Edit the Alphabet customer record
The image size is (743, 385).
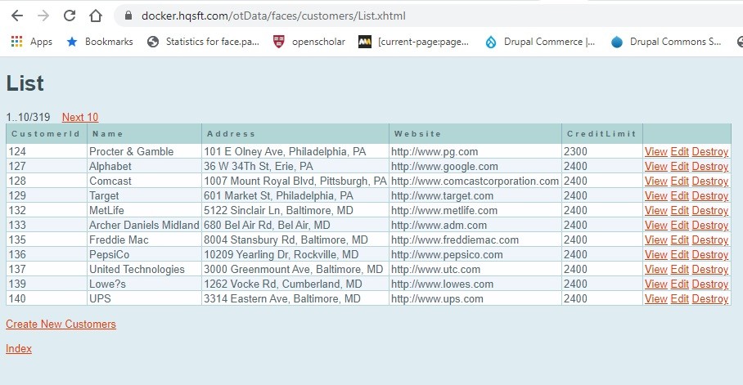(x=679, y=166)
